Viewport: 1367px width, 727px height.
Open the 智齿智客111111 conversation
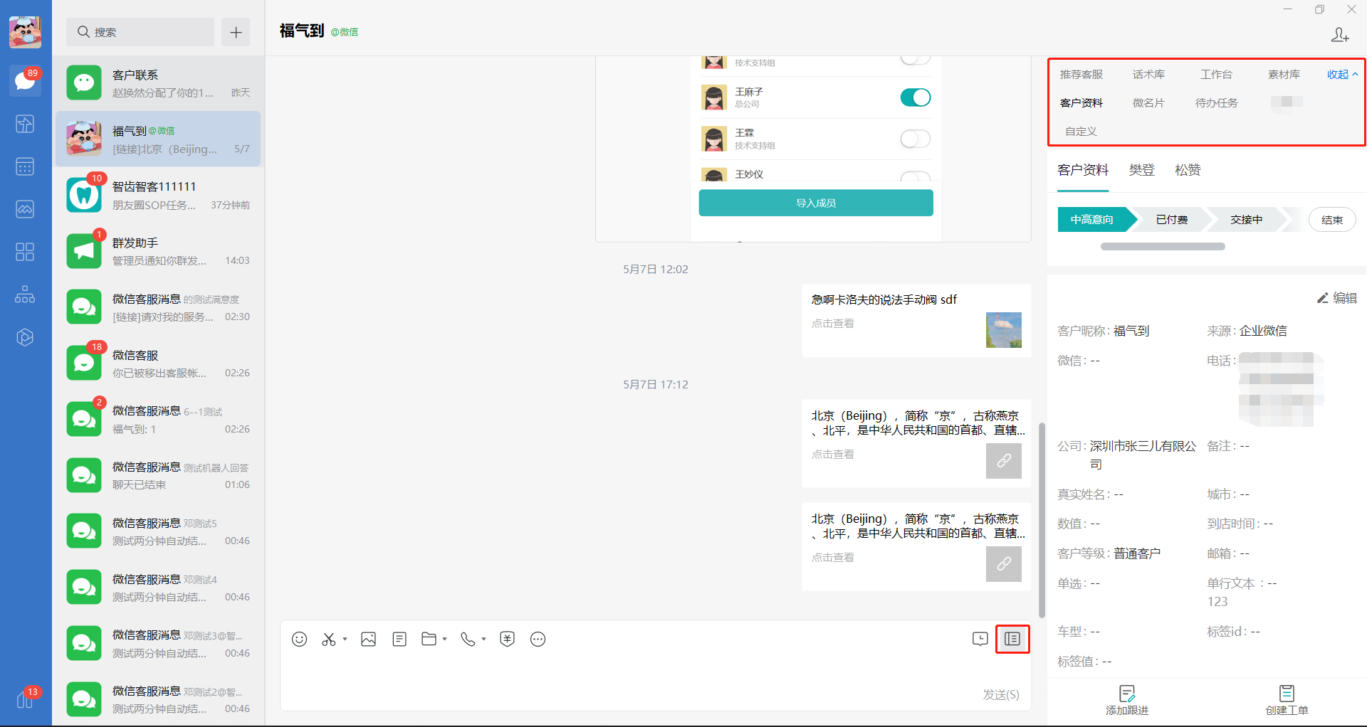(158, 195)
